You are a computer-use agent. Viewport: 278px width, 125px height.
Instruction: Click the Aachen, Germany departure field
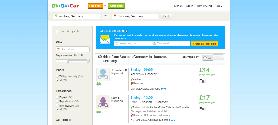(x=76, y=16)
